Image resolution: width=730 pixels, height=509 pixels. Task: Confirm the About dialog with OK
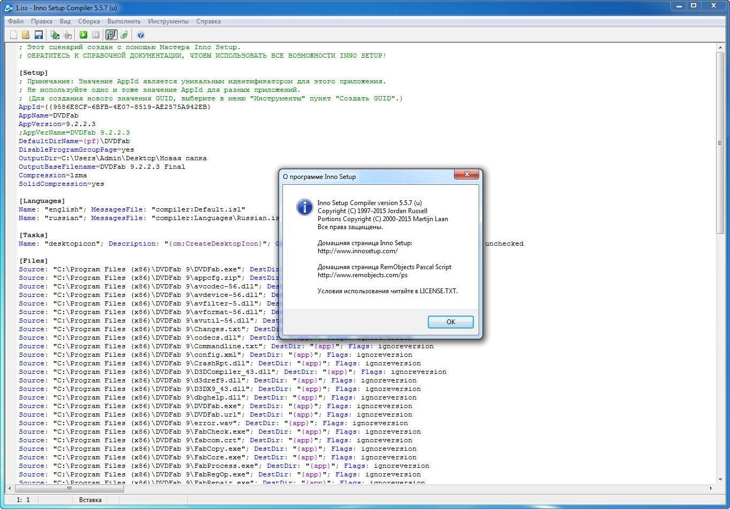click(x=450, y=322)
